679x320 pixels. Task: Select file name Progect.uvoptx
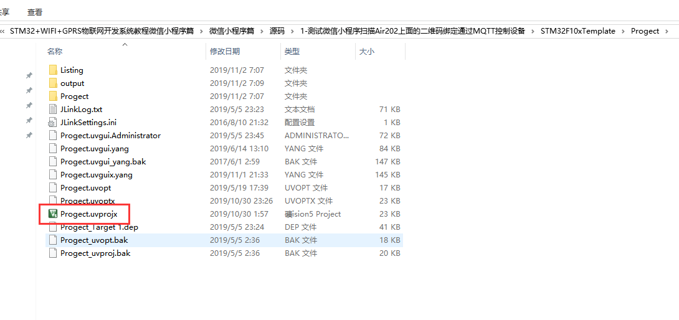pos(87,201)
